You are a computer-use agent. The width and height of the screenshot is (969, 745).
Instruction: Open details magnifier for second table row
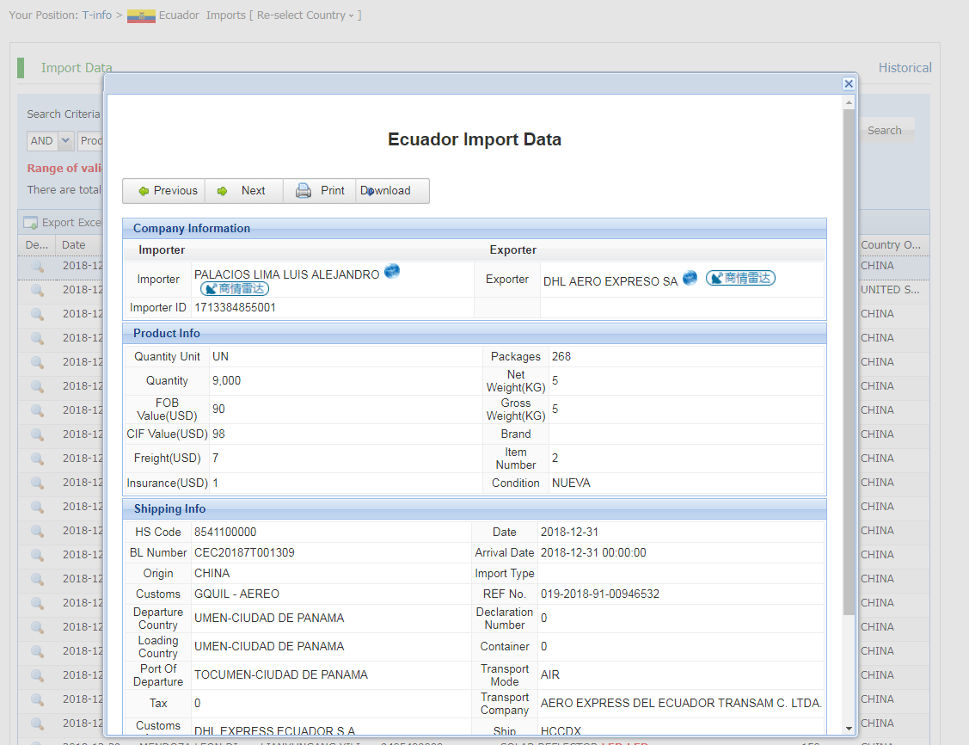[x=37, y=290]
